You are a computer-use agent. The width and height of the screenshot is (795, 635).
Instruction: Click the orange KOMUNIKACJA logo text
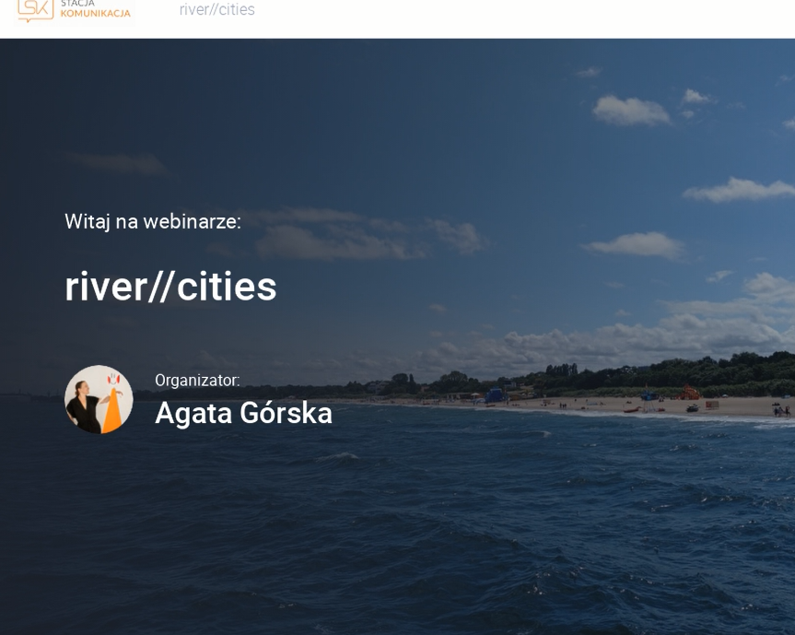[95, 13]
